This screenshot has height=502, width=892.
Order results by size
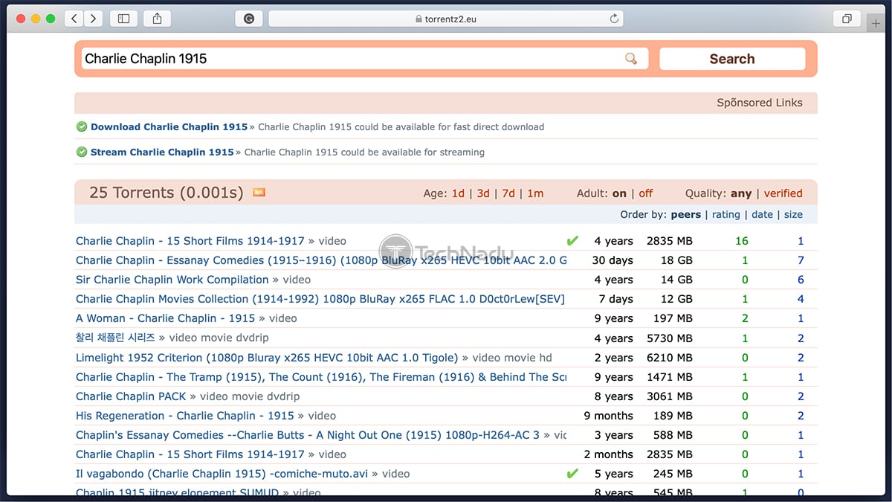(793, 214)
